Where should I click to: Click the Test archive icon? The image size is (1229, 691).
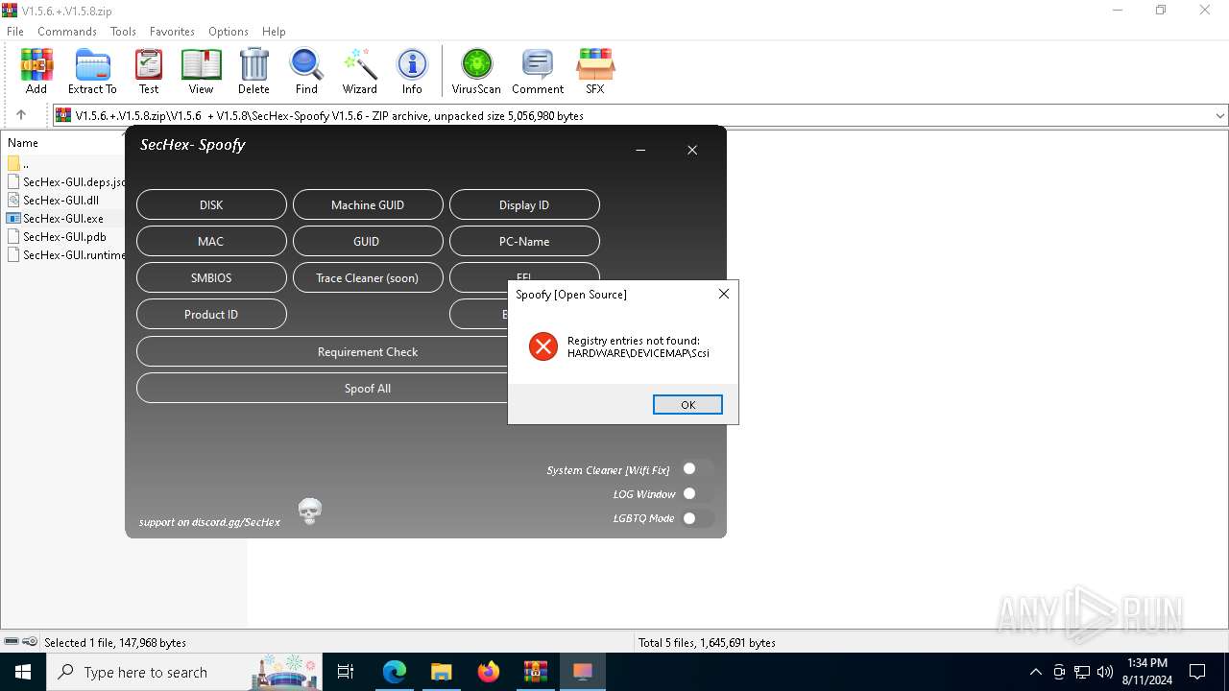point(148,72)
